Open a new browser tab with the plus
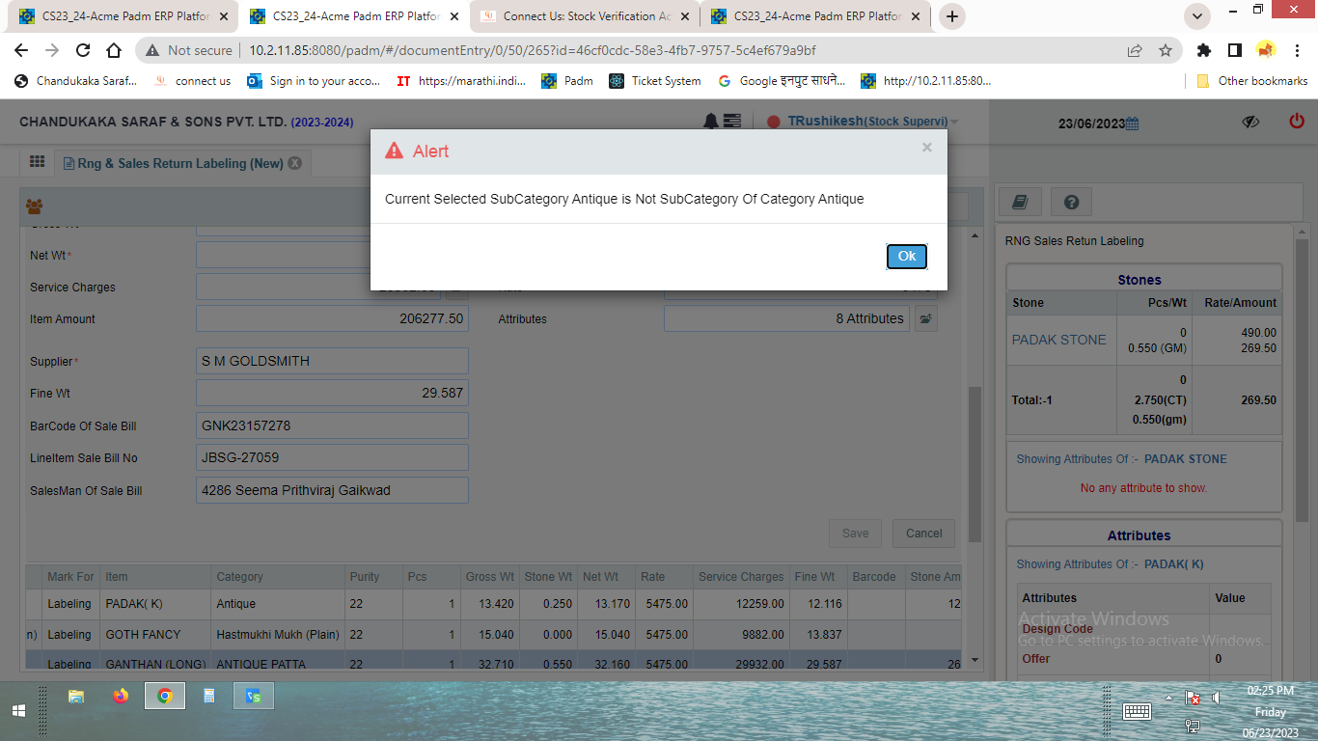Viewport: 1318px width, 741px height. (x=952, y=16)
